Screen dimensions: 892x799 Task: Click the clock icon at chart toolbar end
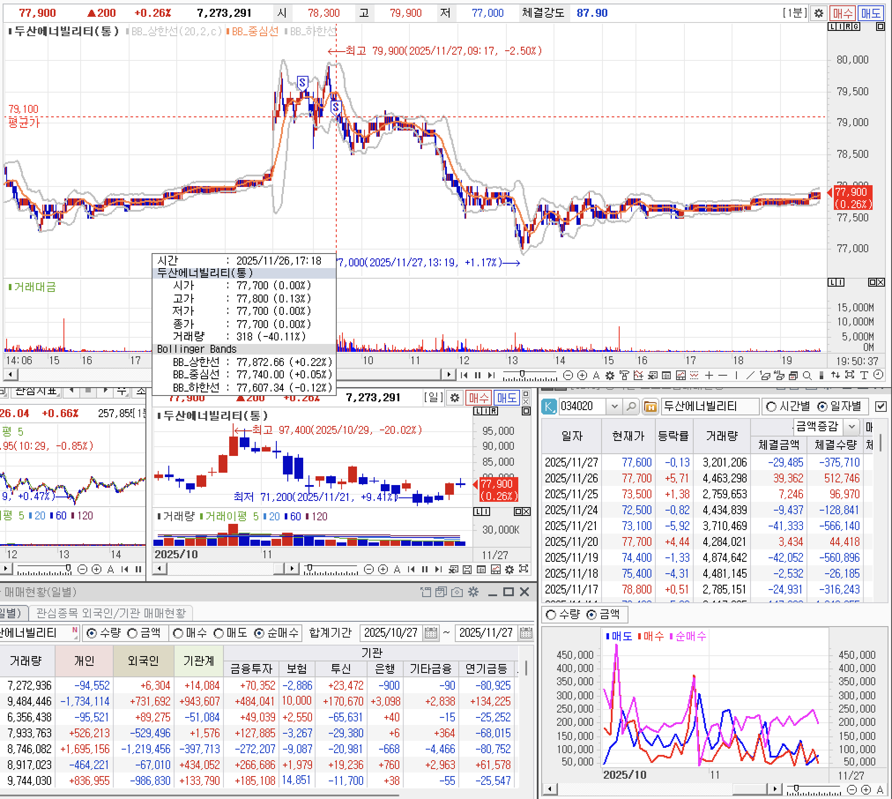click(878, 375)
